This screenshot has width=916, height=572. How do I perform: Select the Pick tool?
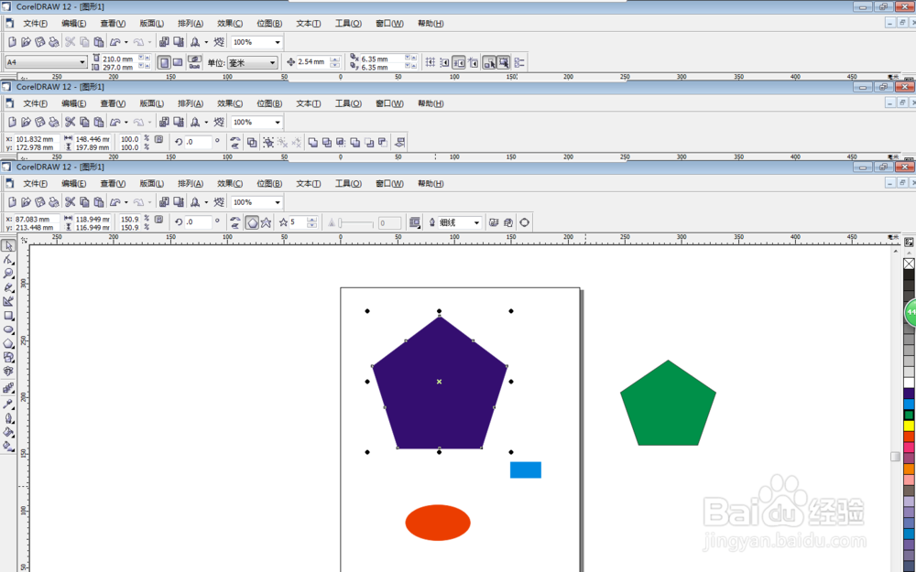tap(10, 244)
